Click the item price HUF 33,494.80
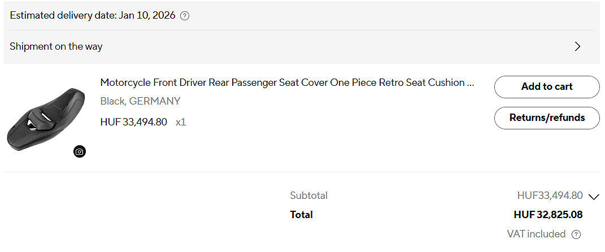The width and height of the screenshot is (605, 252). [133, 121]
